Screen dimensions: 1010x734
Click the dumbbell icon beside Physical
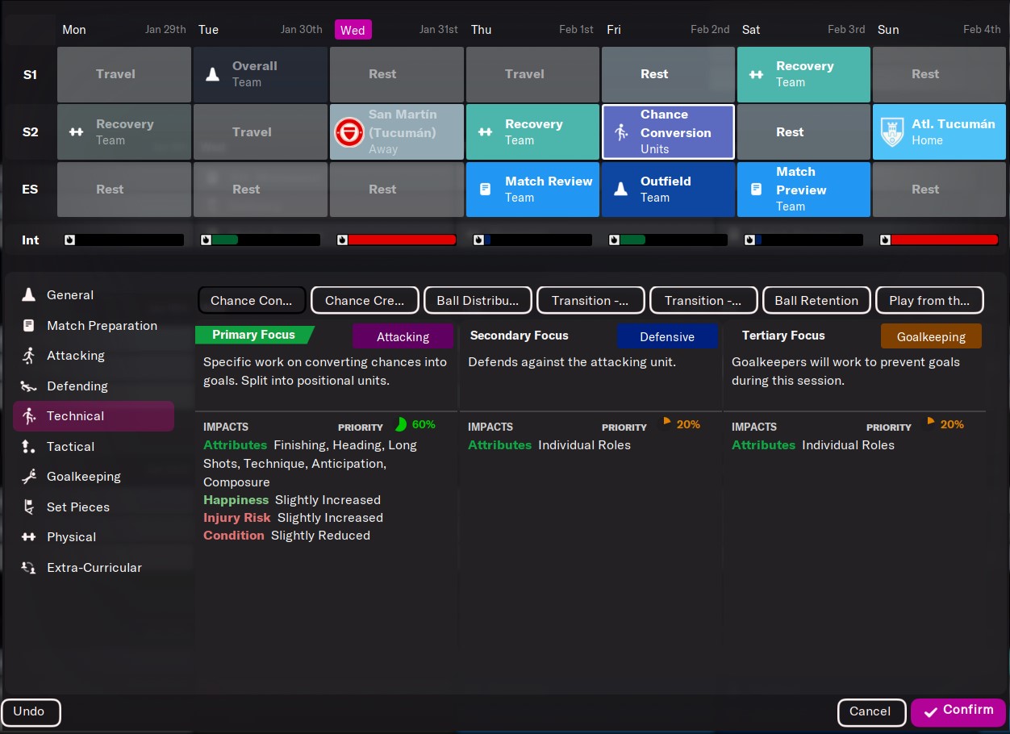click(x=29, y=537)
